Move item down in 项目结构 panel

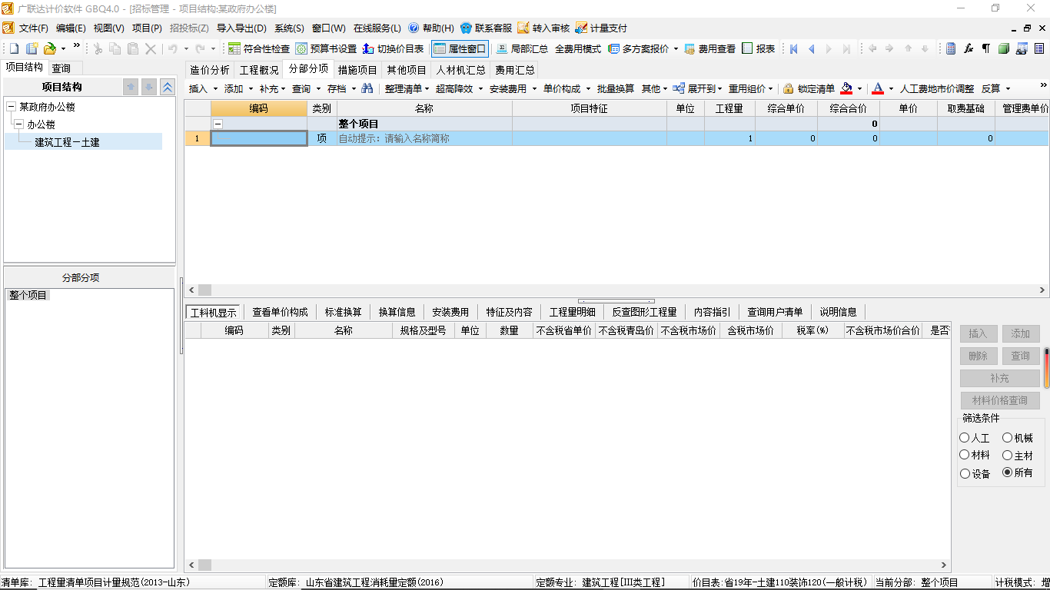click(x=149, y=87)
